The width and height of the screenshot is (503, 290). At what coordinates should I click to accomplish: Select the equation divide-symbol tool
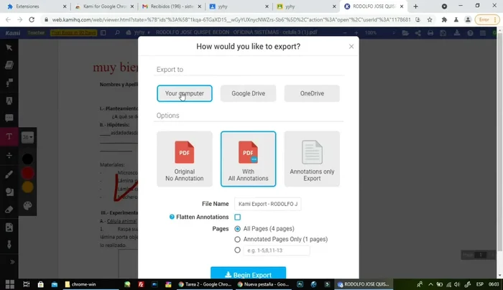(x=9, y=156)
